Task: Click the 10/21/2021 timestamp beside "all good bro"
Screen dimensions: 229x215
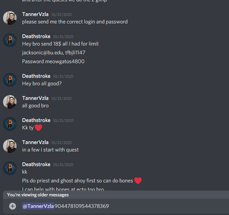Action: pos(61,98)
